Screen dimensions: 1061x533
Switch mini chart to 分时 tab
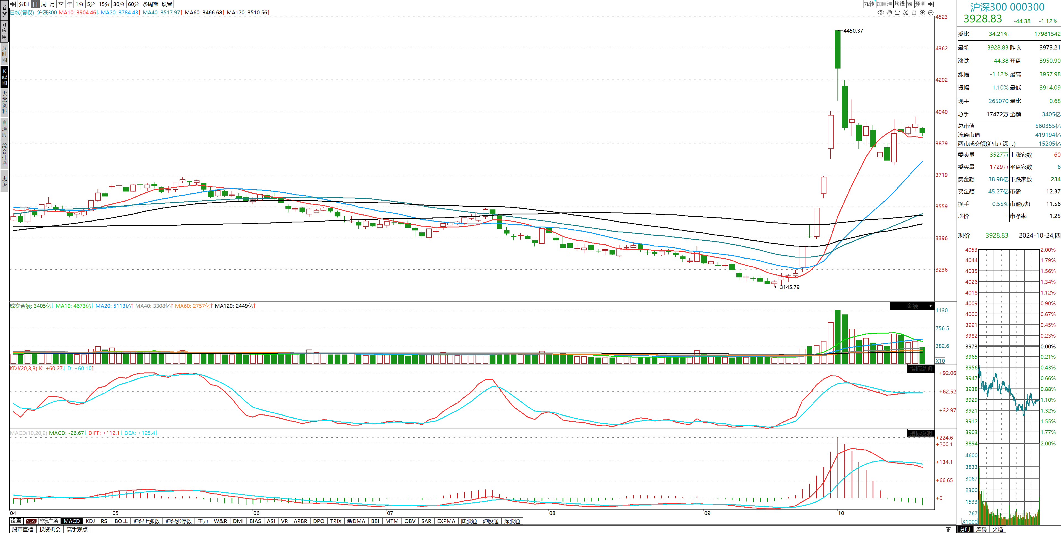click(x=965, y=529)
